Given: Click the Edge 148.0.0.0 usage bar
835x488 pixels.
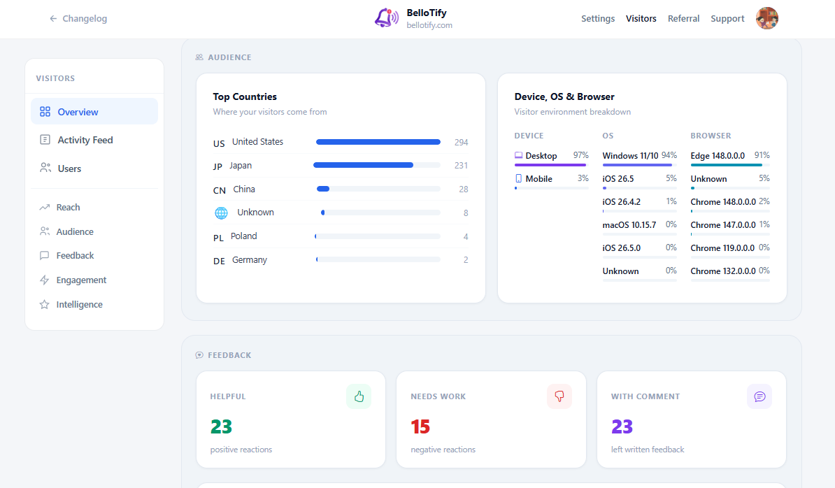Looking at the screenshot, I should pyautogui.click(x=730, y=165).
